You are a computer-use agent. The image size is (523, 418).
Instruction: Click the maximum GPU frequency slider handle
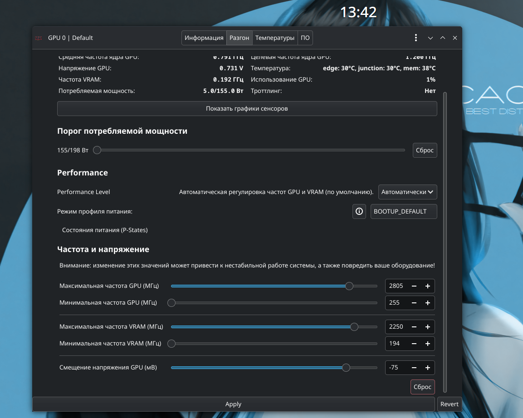pos(349,286)
